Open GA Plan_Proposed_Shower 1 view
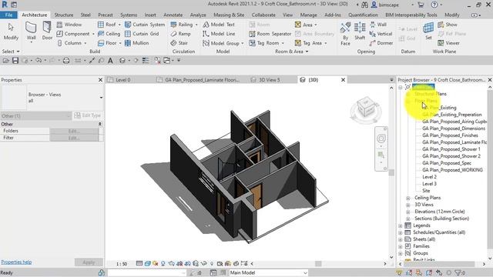The image size is (493, 277). click(x=451, y=149)
